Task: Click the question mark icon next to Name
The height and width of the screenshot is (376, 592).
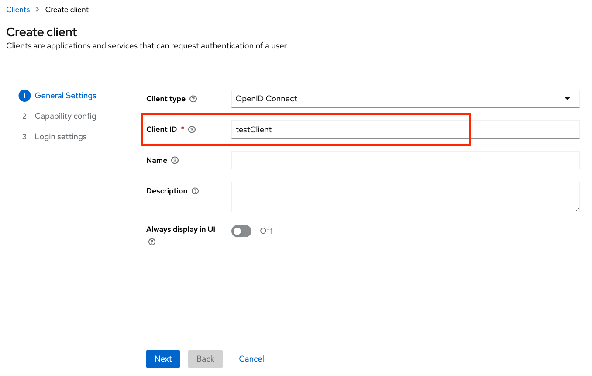Action: (x=175, y=160)
